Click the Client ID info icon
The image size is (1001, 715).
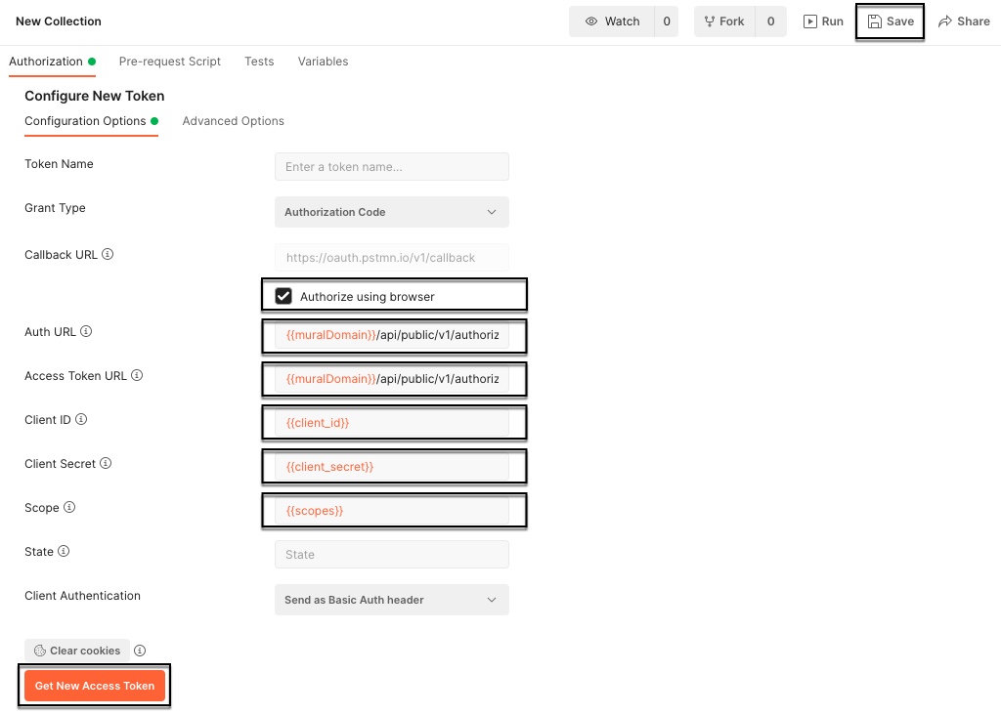[80, 419]
